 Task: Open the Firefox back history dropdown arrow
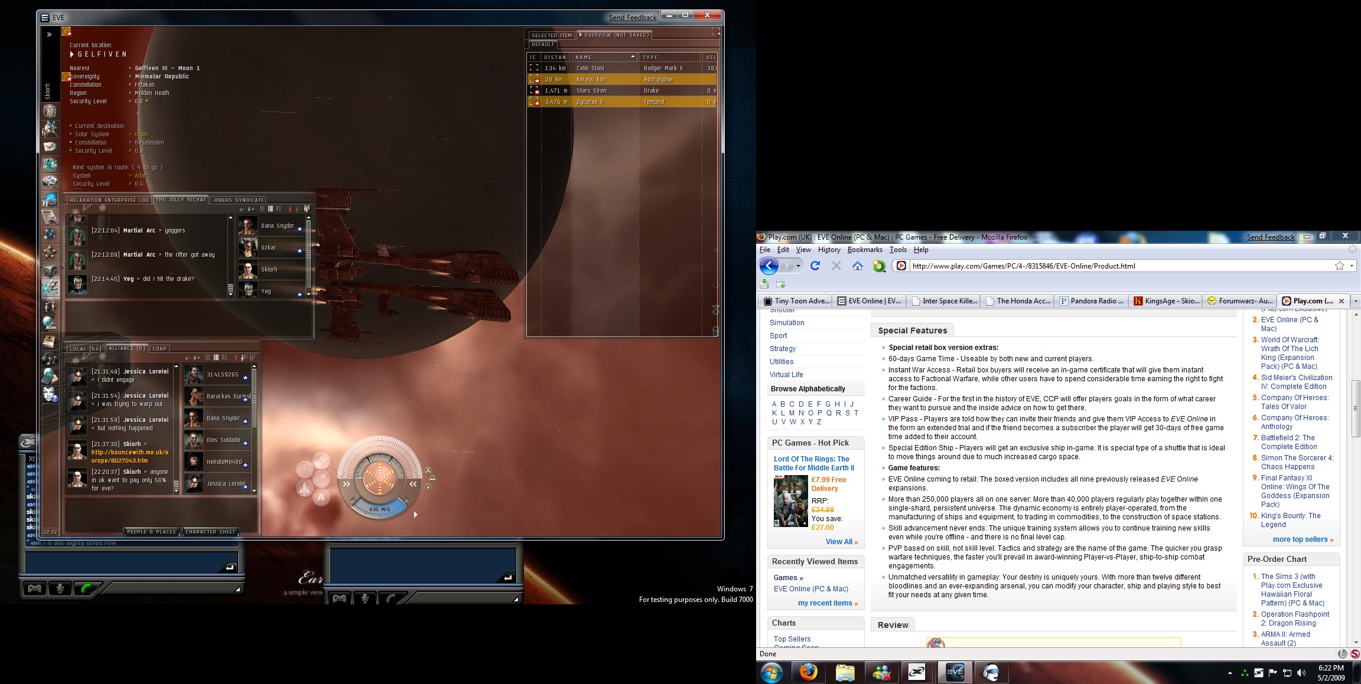click(x=798, y=266)
